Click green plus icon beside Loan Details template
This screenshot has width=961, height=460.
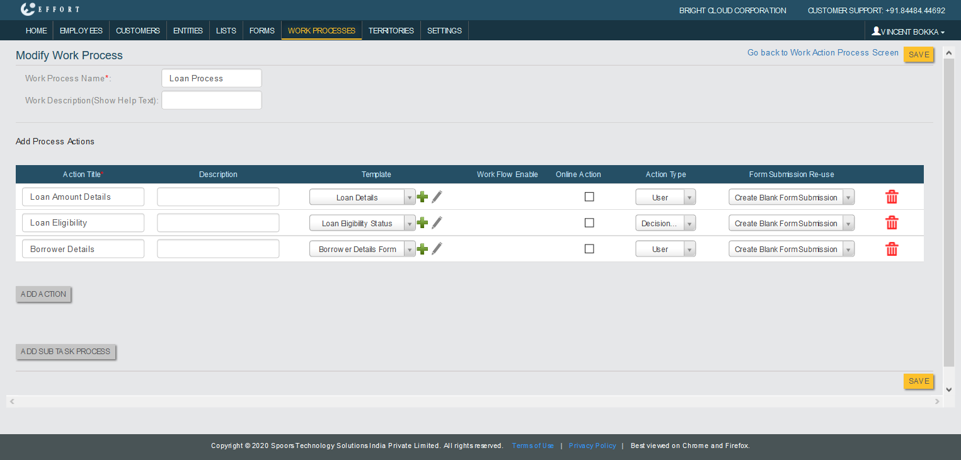click(x=422, y=197)
